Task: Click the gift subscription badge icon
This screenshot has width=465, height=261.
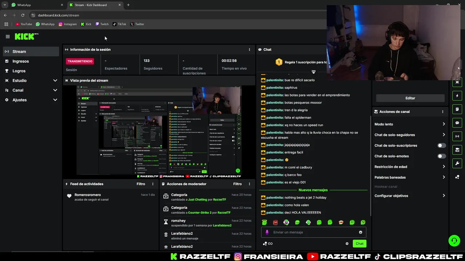Action: [x=279, y=62]
